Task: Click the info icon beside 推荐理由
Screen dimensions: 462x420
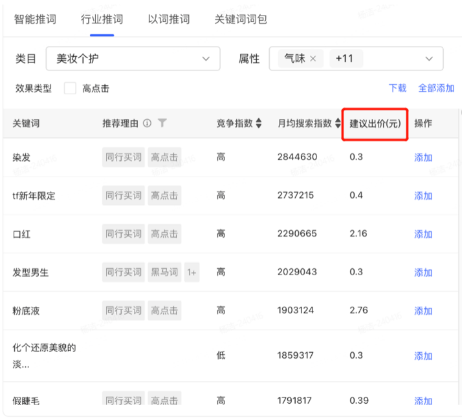Action: (x=147, y=123)
